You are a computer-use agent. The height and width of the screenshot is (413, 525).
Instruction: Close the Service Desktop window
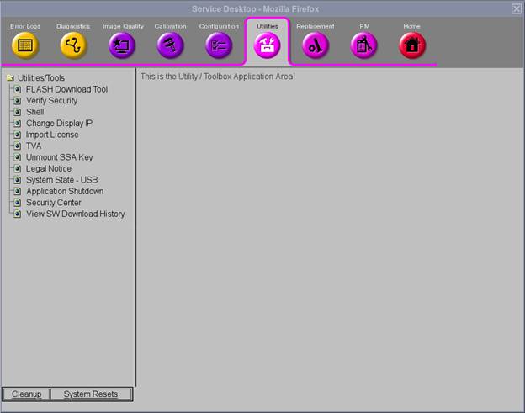[x=516, y=8]
